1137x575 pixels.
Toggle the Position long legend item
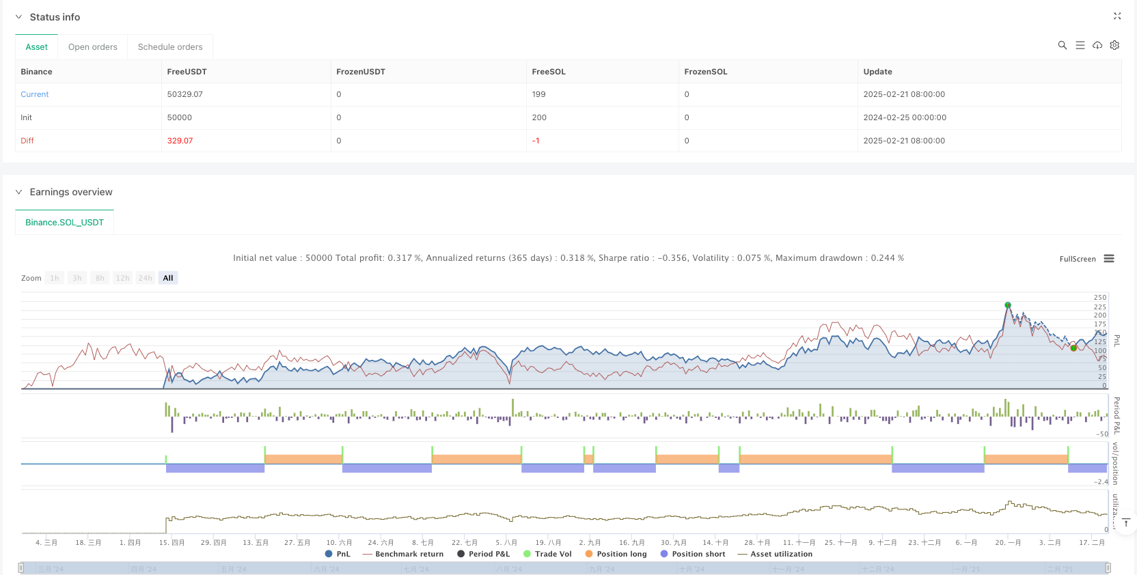point(616,554)
